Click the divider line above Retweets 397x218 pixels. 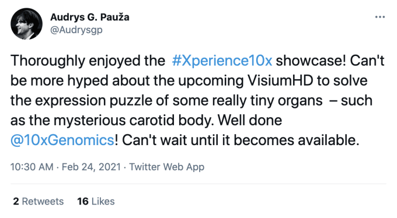198,184
